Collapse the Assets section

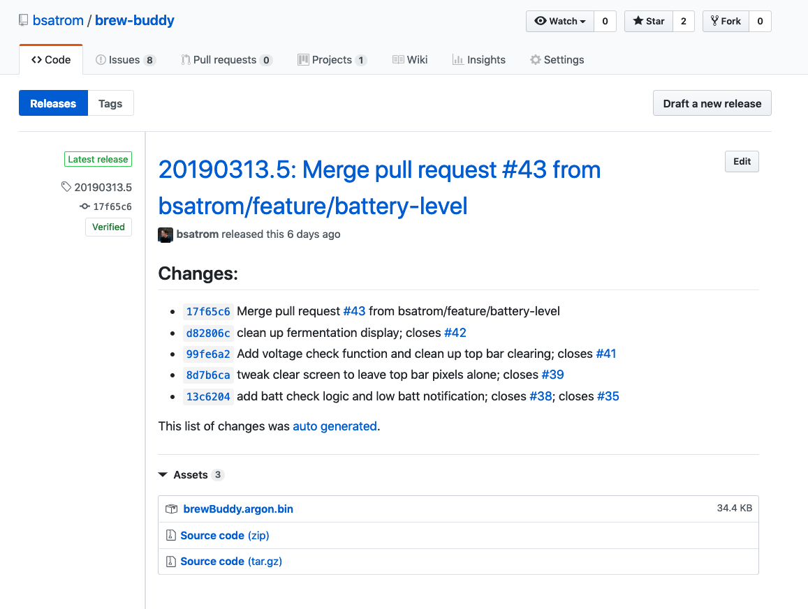[191, 474]
